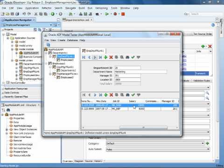Expand View Object Instances in Structure panel

point(7,129)
